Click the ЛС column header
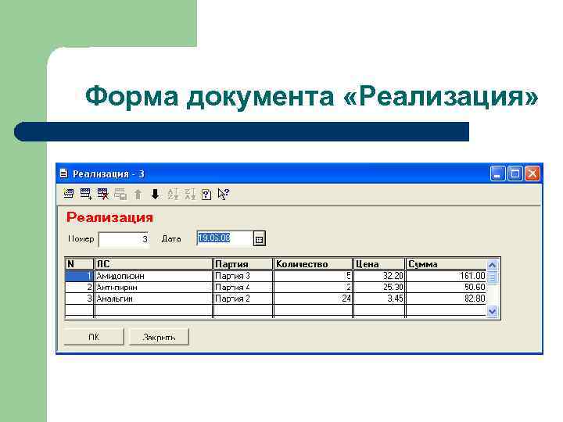Image resolution: width=563 pixels, height=422 pixels. 154,264
